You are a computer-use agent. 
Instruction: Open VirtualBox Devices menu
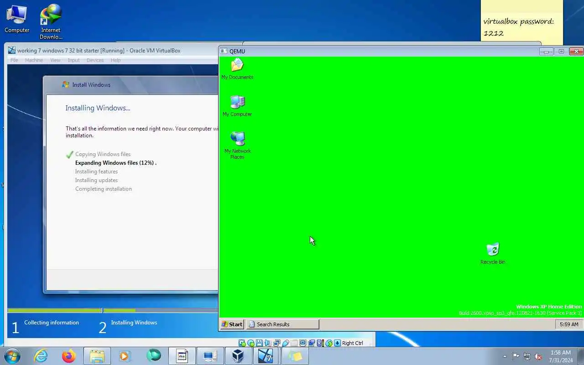coord(95,60)
